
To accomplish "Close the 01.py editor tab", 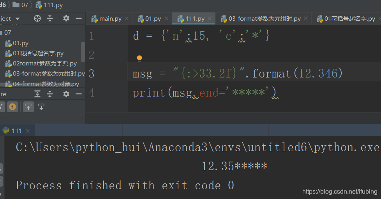I will pos(166,18).
